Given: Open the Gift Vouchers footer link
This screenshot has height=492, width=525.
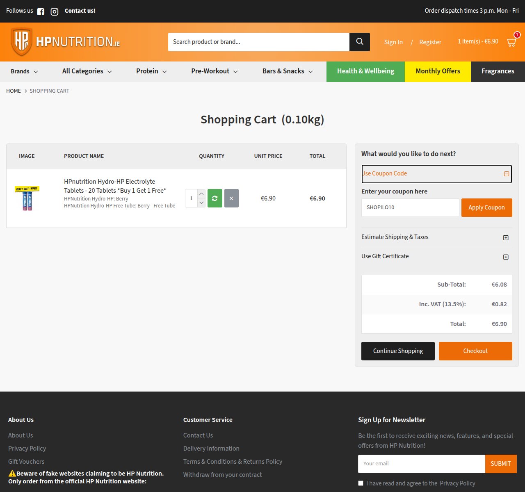Looking at the screenshot, I should tap(26, 462).
